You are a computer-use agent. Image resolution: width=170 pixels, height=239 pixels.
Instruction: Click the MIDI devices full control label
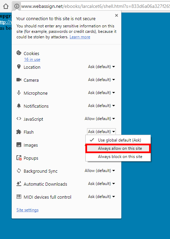pos(48,197)
